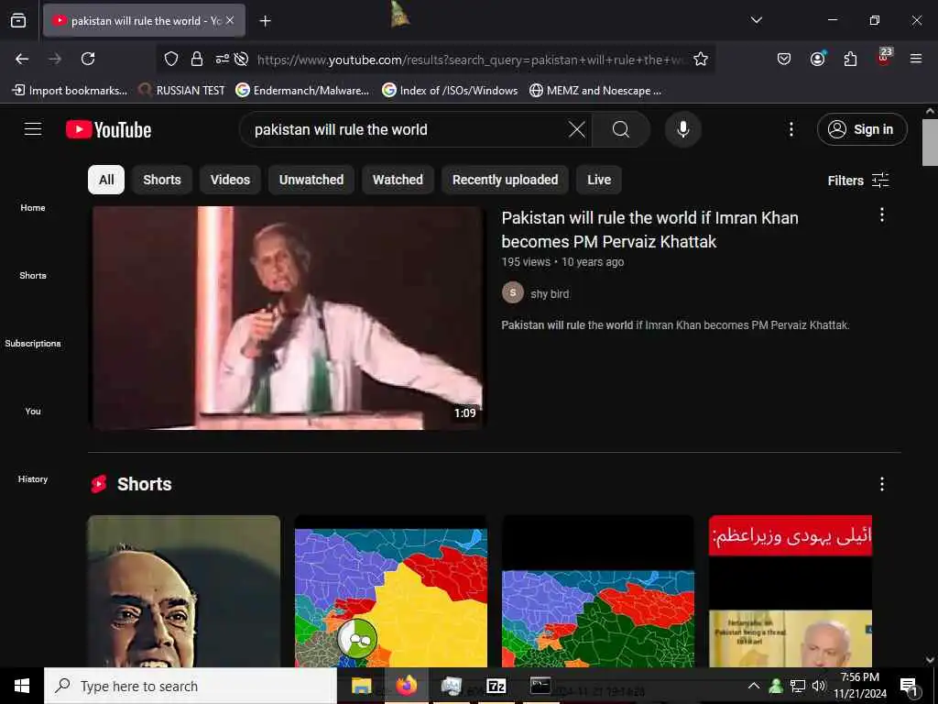Select the Shorts filter chip

pos(162,180)
